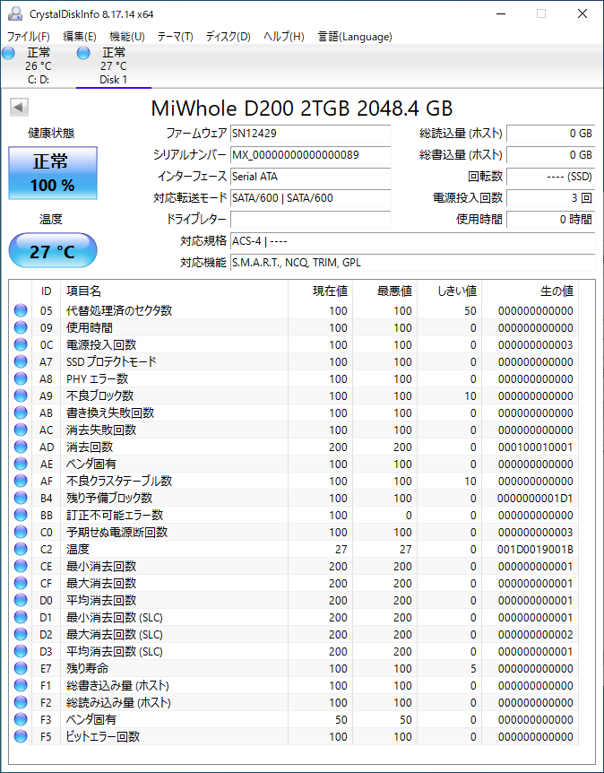This screenshot has width=604, height=773.
Task: Click the ACS-4 standard field
Action: coord(412,241)
